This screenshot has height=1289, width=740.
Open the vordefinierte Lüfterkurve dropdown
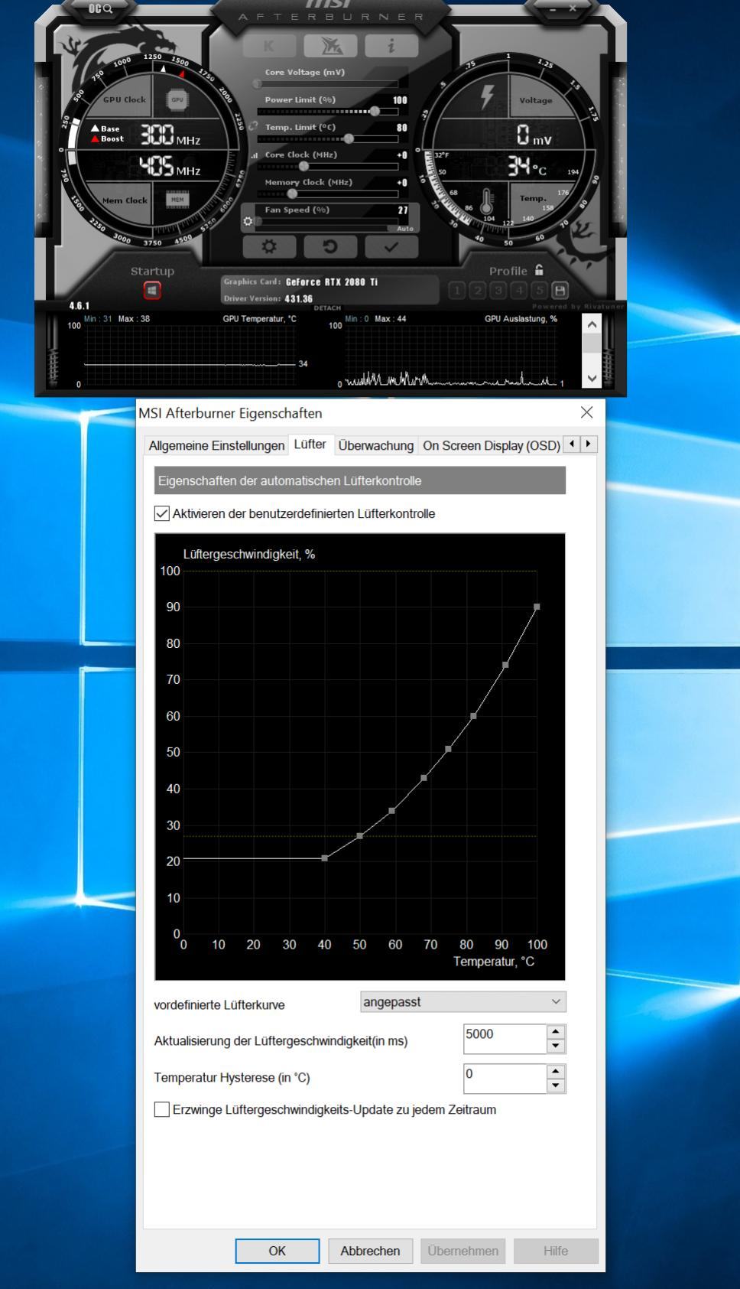point(463,1002)
